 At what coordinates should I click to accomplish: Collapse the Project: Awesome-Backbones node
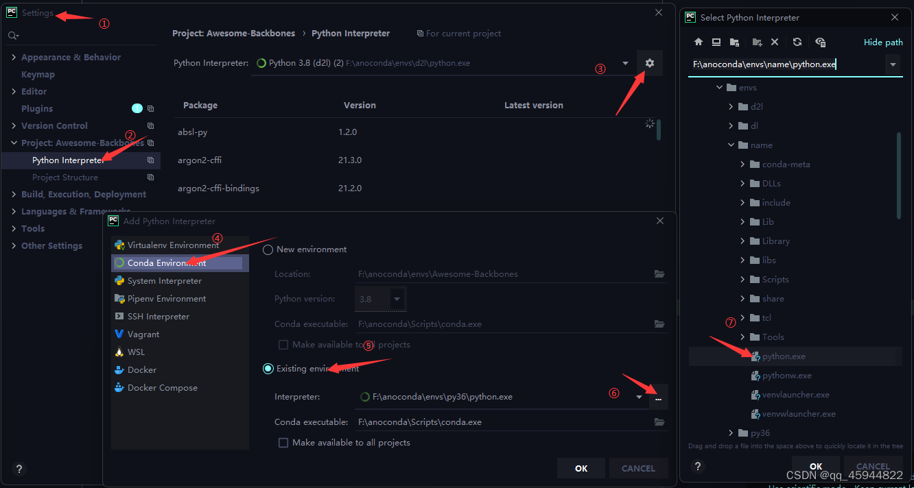tap(14, 143)
